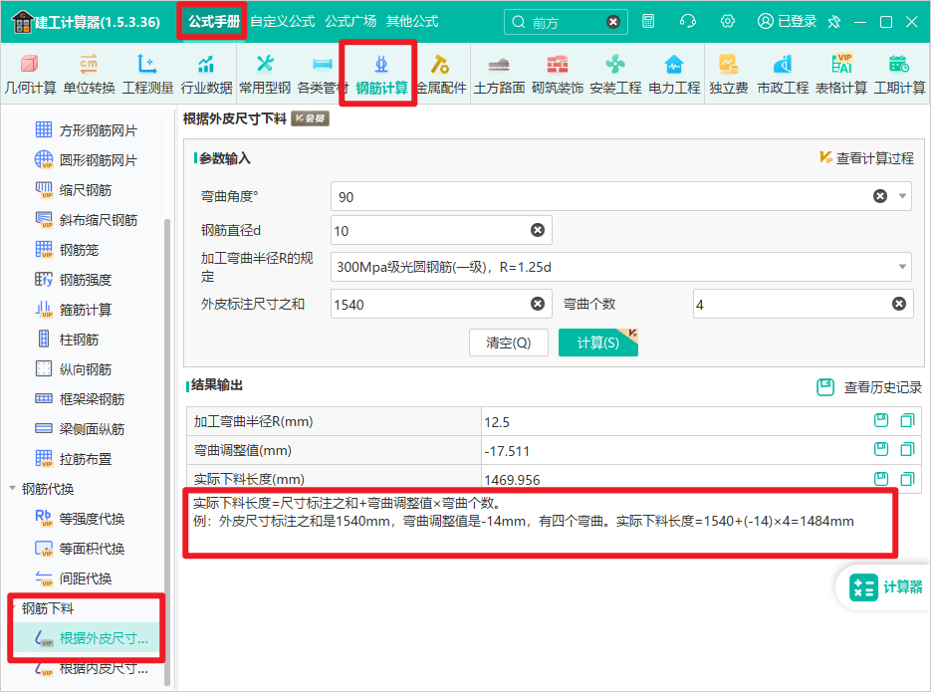Open the 弯曲角度 dropdown arrow
Image resolution: width=931 pixels, height=692 pixels.
pos(902,196)
